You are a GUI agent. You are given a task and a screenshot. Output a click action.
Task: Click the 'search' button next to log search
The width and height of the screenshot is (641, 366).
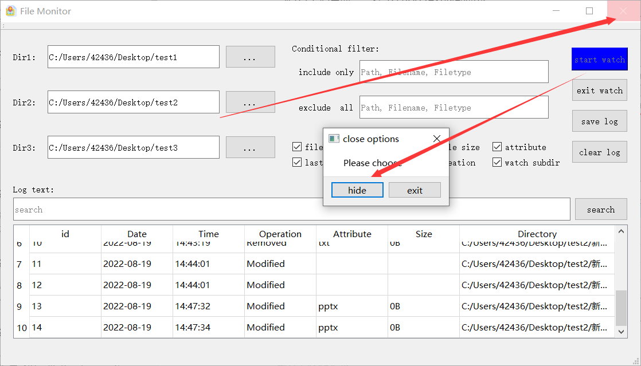click(x=601, y=209)
